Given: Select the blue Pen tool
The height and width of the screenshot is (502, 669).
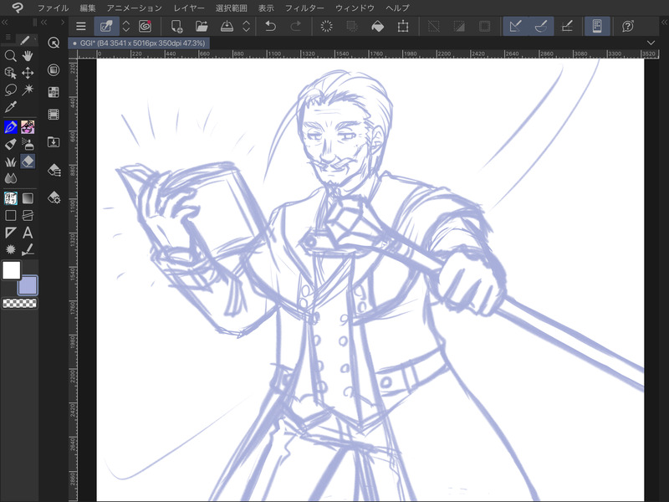Looking at the screenshot, I should tap(10, 127).
